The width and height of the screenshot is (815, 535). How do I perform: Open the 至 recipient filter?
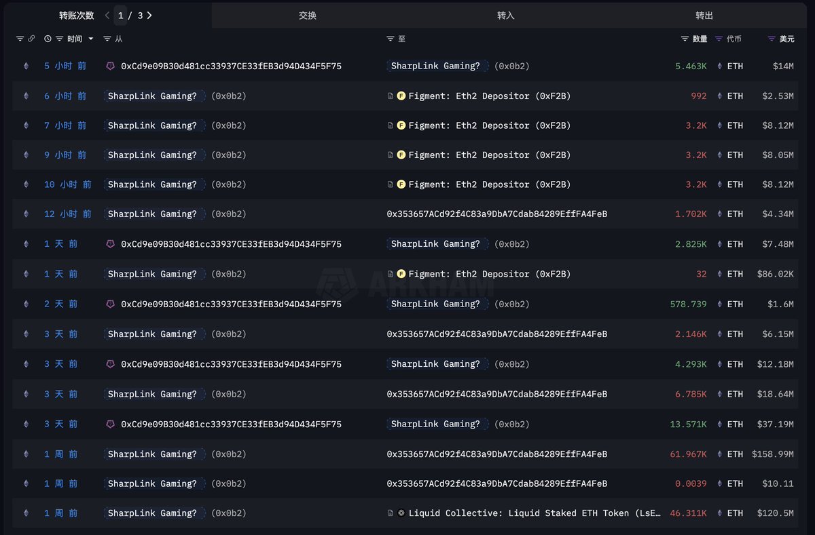pos(391,39)
